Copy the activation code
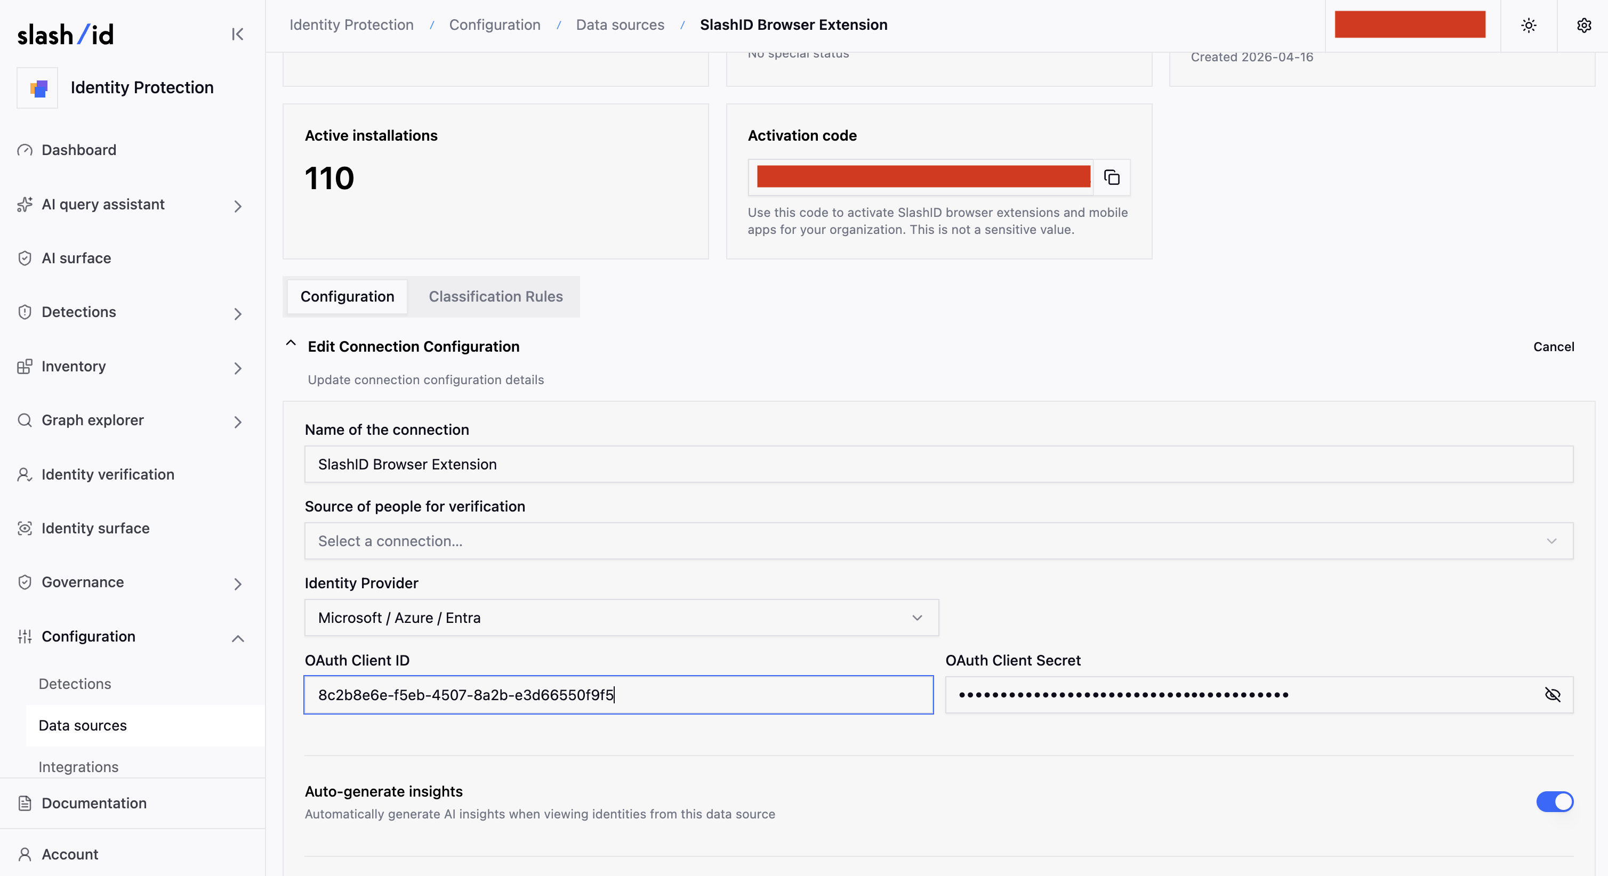The width and height of the screenshot is (1608, 876). coord(1112,177)
